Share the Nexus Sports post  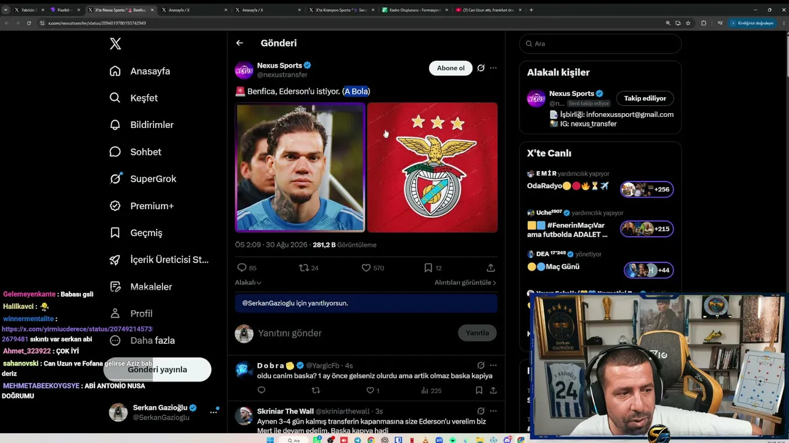pyautogui.click(x=491, y=268)
